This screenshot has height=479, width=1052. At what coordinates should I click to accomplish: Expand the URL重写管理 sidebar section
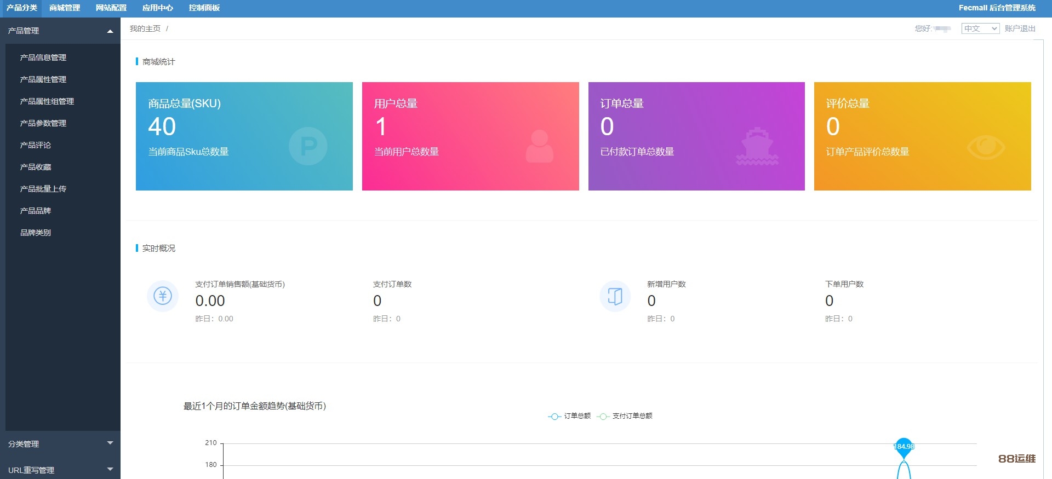60,470
